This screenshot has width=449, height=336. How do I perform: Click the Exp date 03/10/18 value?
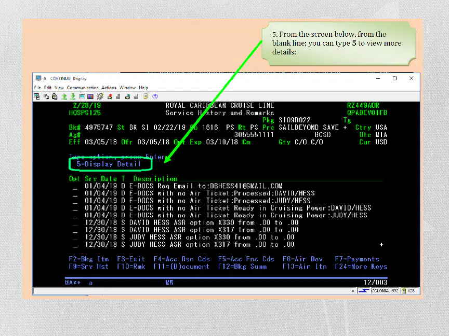(x=222, y=142)
